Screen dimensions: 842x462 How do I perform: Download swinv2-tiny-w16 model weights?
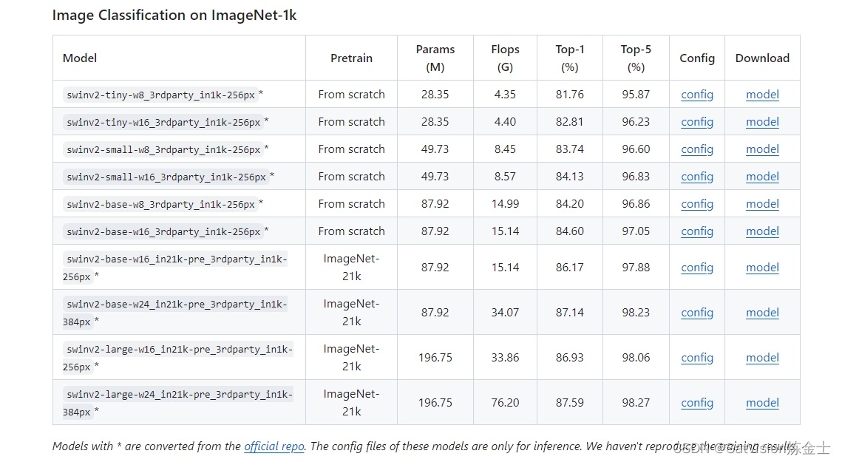762,122
